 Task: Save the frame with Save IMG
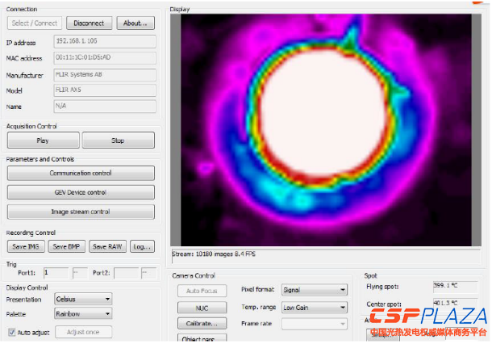click(26, 247)
